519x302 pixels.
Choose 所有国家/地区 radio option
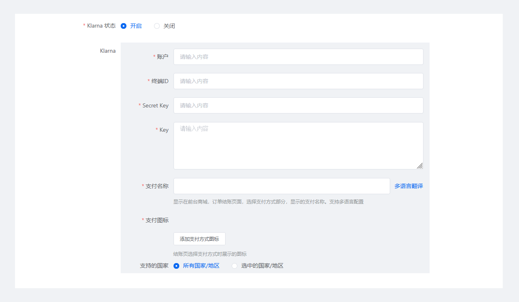click(176, 266)
